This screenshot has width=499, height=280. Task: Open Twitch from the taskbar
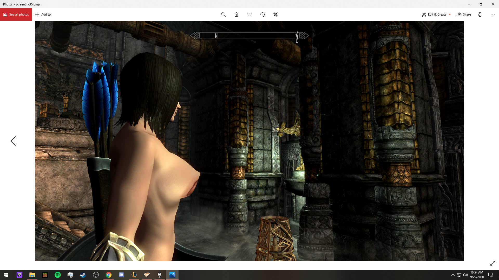point(19,275)
